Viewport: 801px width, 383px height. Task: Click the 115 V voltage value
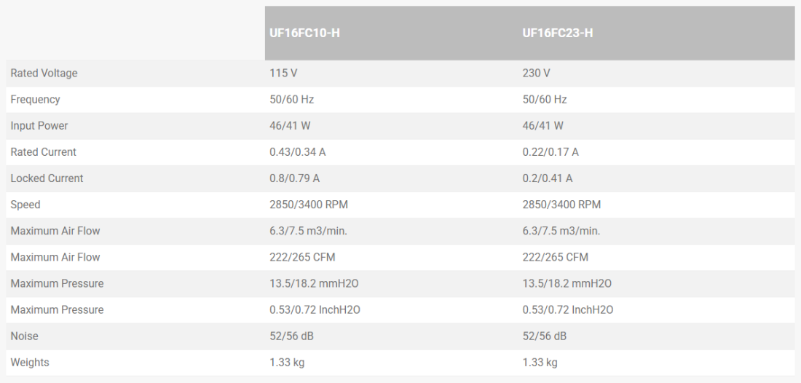click(283, 73)
